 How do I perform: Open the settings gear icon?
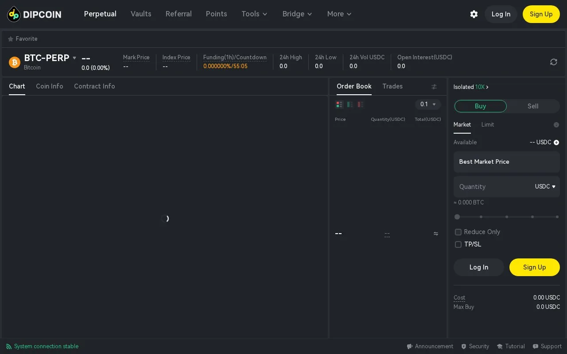point(474,14)
